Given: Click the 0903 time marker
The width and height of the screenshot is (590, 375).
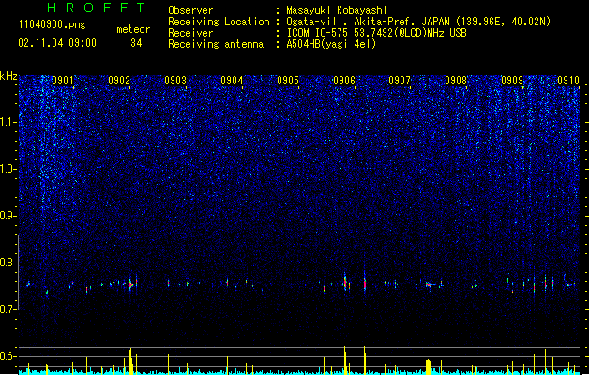Looking at the screenshot, I should pyautogui.click(x=175, y=81).
